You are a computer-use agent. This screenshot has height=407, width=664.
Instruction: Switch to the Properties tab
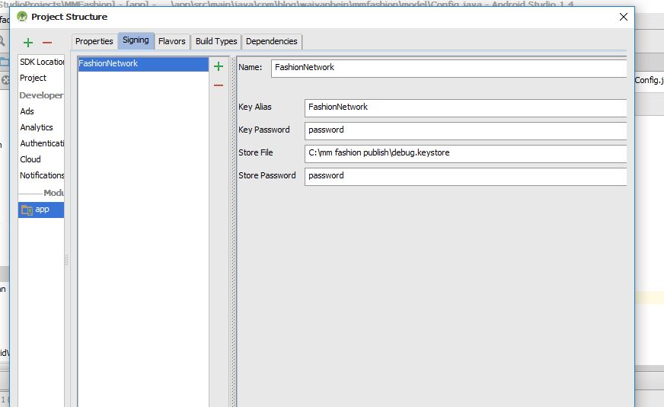pos(94,42)
